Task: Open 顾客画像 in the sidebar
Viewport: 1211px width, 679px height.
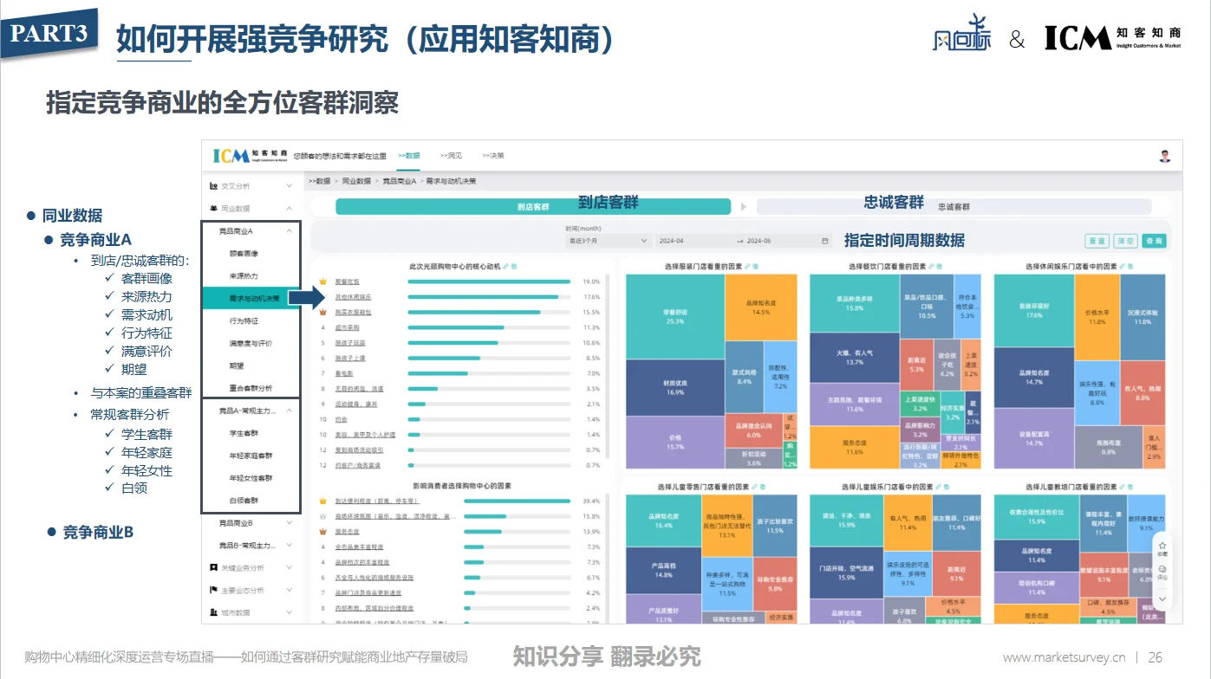Action: 244,254
